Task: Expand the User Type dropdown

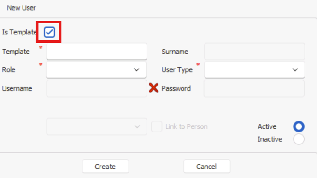Action: pyautogui.click(x=254, y=69)
